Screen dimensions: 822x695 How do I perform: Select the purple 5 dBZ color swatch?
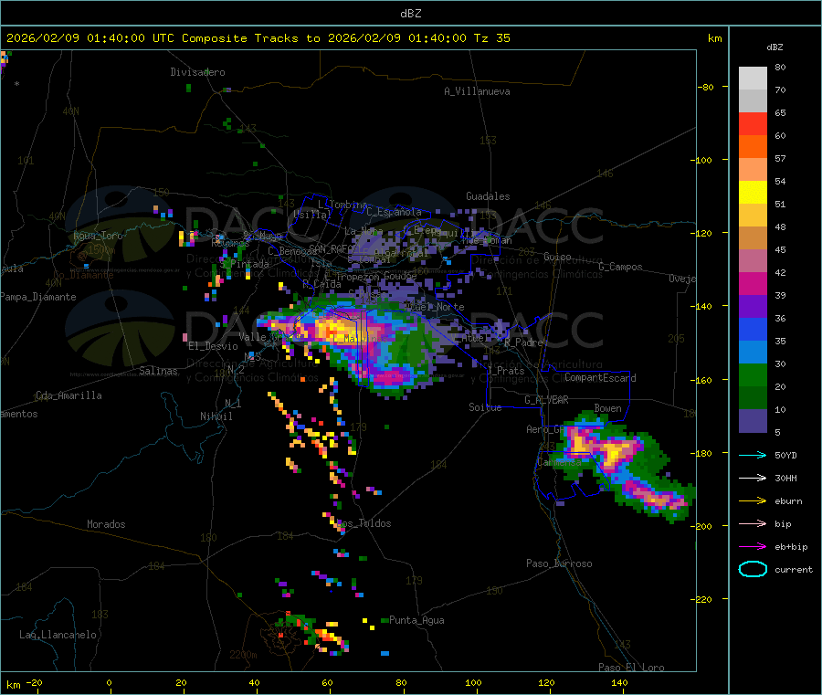753,421
